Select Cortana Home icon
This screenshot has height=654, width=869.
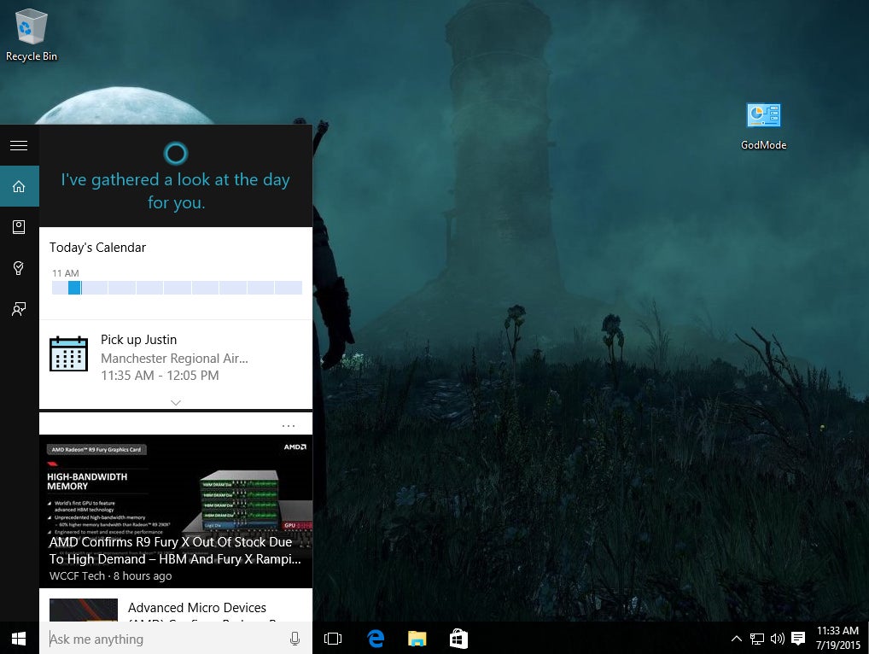tap(19, 186)
